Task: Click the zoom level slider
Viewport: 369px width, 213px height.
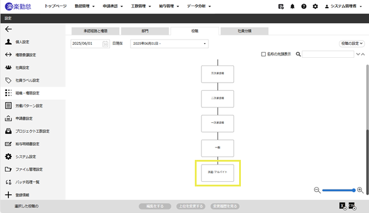Action: 339,190
